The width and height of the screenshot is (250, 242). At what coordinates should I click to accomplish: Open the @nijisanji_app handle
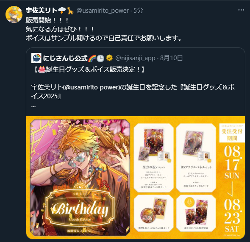coord(135,58)
